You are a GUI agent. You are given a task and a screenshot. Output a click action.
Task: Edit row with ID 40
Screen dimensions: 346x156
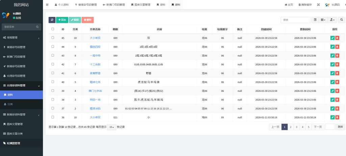click(332, 82)
